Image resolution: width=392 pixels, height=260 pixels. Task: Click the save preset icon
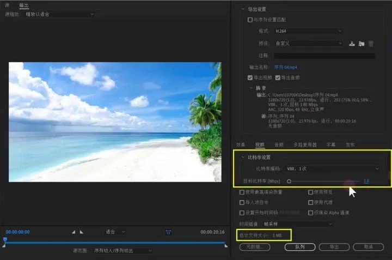pos(352,44)
